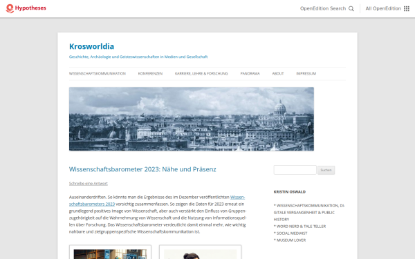Screen dimensions: 415x259
Task: Open the Wissenschaftskommunikation menu item
Action: [x=98, y=73]
